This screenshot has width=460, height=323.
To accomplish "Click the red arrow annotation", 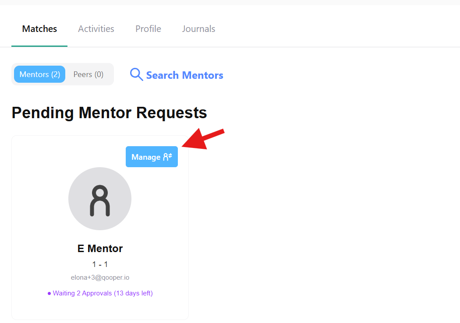I will [x=203, y=139].
